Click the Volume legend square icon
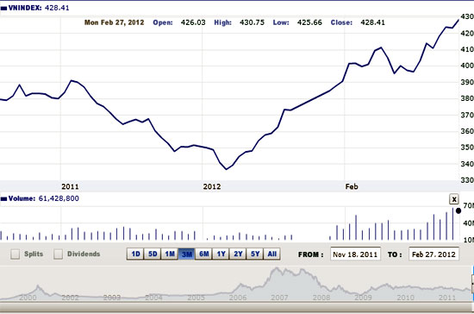This screenshot has height=314, width=474. pos(3,199)
